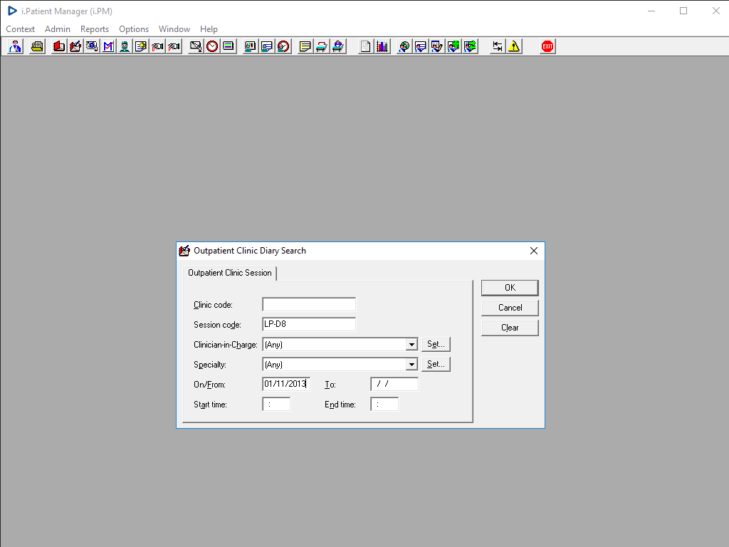Click Set... next to Clinician-in-Charge

(x=436, y=344)
